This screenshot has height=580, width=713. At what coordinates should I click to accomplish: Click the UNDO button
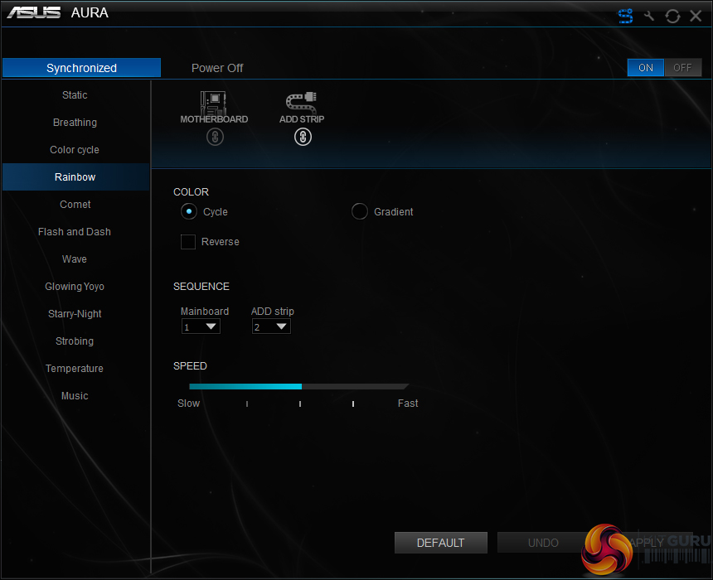[x=543, y=543]
